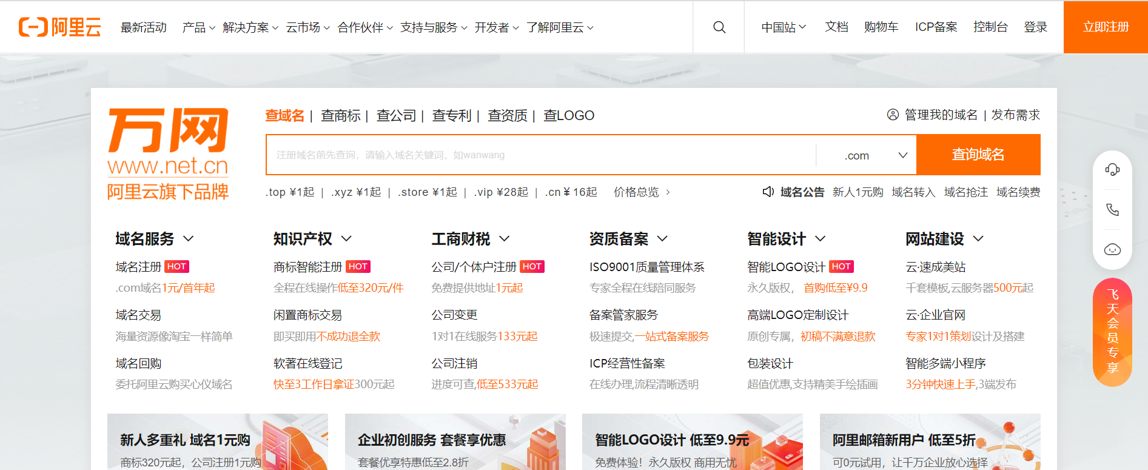Click the 万网 www.net.cn logo
This screenshot has width=1148, height=470.
[168, 154]
